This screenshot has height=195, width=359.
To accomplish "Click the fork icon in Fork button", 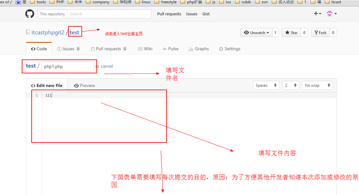I will pos(316,32).
